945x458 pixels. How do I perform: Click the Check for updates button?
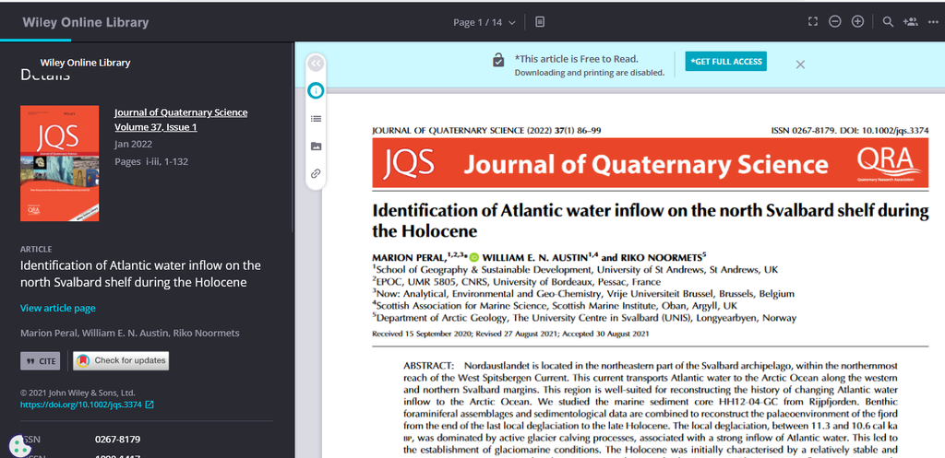pyautogui.click(x=121, y=360)
